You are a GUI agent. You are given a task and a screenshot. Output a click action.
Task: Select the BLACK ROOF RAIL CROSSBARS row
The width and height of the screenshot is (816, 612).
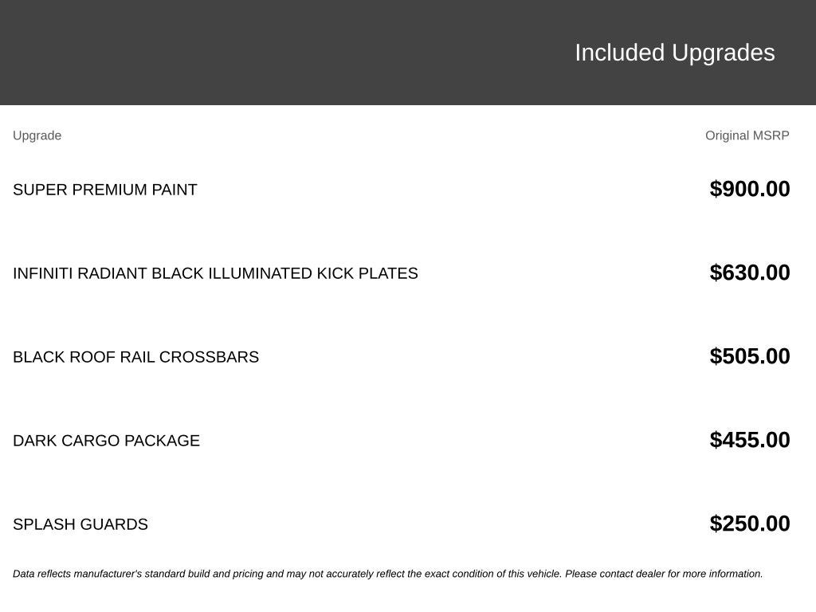(x=402, y=356)
